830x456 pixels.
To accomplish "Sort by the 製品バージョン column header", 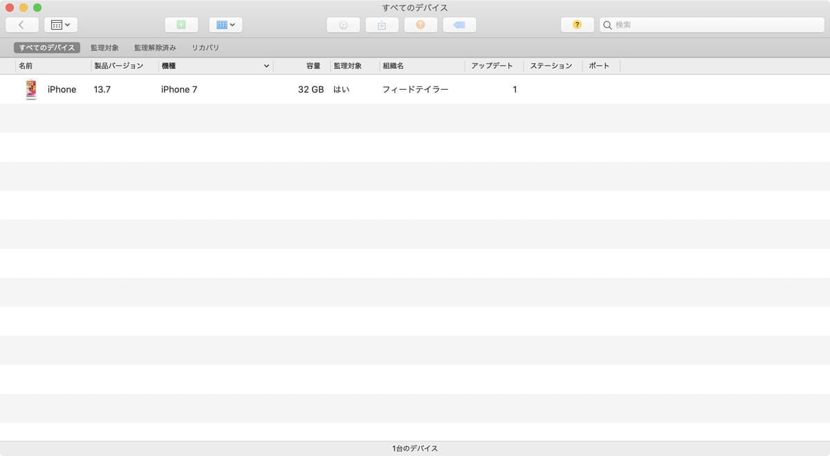I will pos(124,66).
